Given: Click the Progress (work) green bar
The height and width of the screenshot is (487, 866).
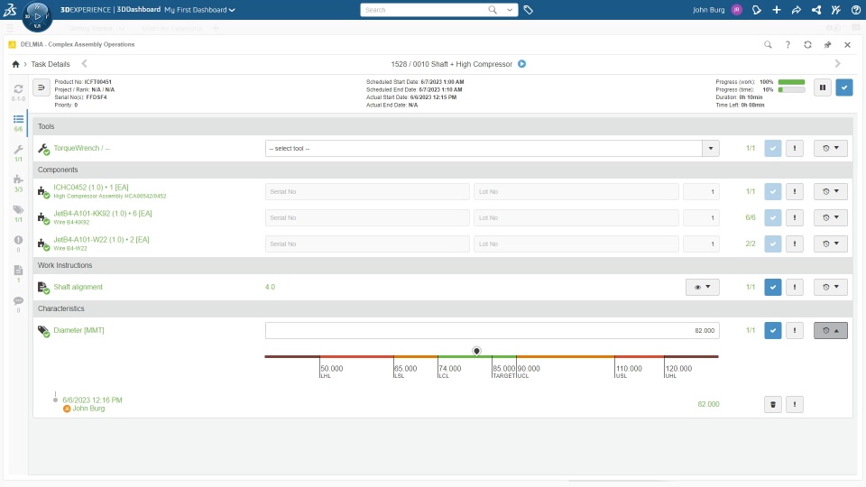Looking at the screenshot, I should [x=791, y=82].
